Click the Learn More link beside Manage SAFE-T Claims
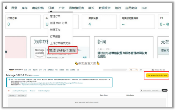Screen dimensions: 176x110 [36, 76]
